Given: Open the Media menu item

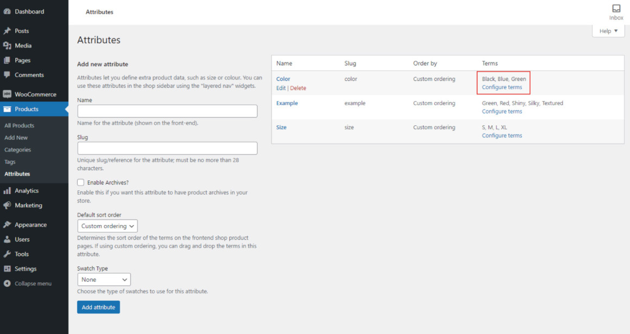Looking at the screenshot, I should pos(23,46).
